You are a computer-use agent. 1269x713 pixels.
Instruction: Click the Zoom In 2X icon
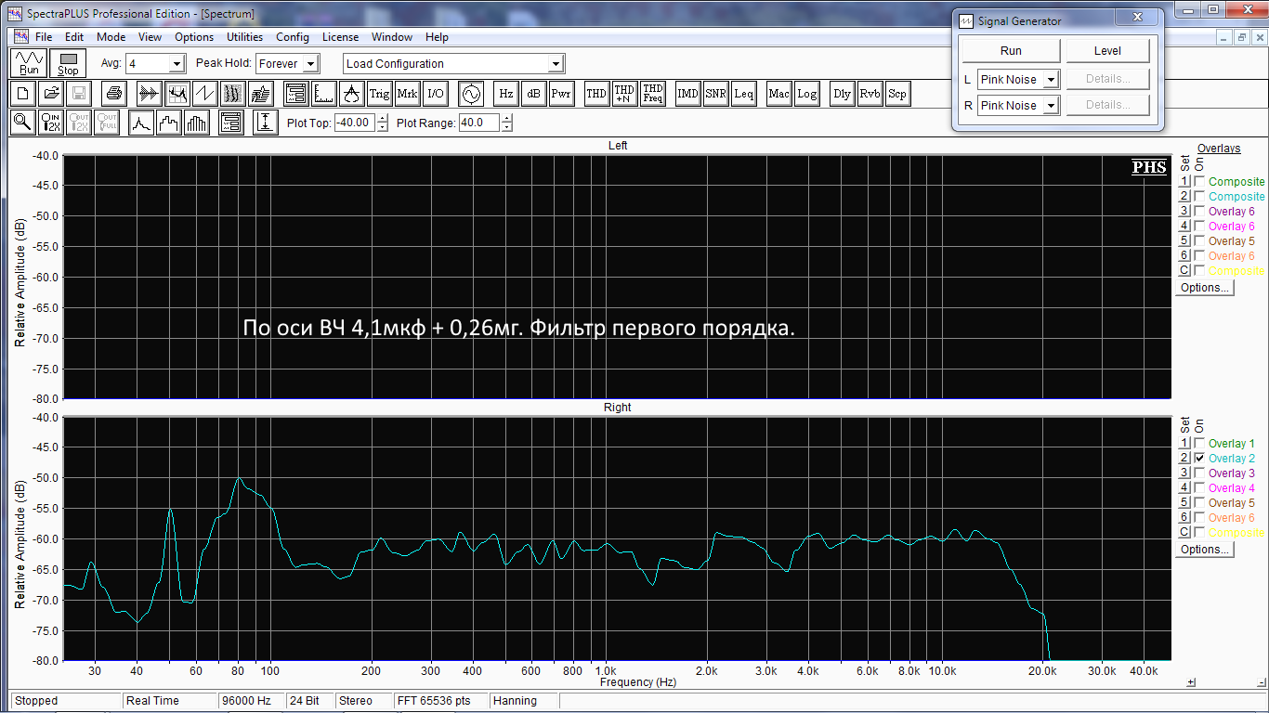click(51, 123)
